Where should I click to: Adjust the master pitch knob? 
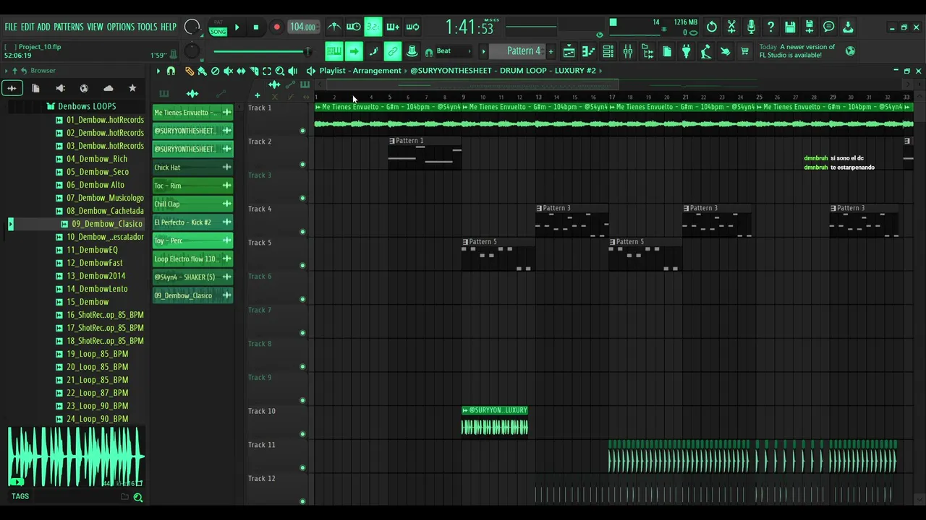click(192, 51)
